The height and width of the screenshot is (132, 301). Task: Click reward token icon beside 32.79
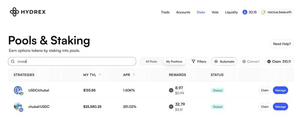[171, 107]
